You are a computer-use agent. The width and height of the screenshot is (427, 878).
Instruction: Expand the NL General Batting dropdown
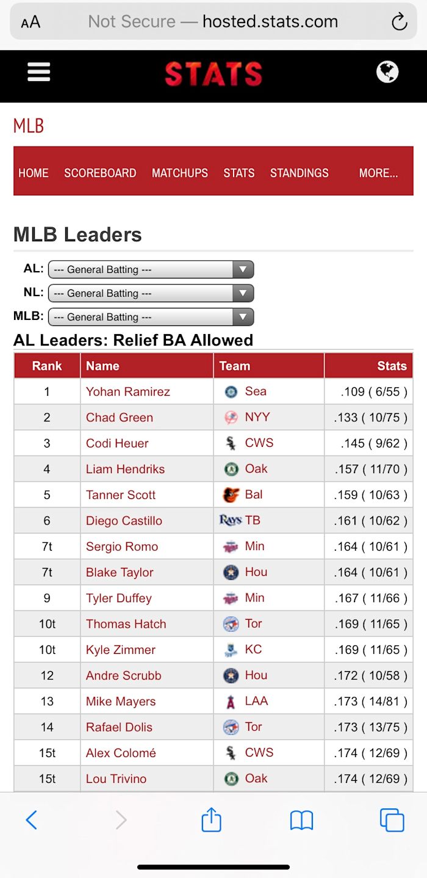click(x=151, y=293)
